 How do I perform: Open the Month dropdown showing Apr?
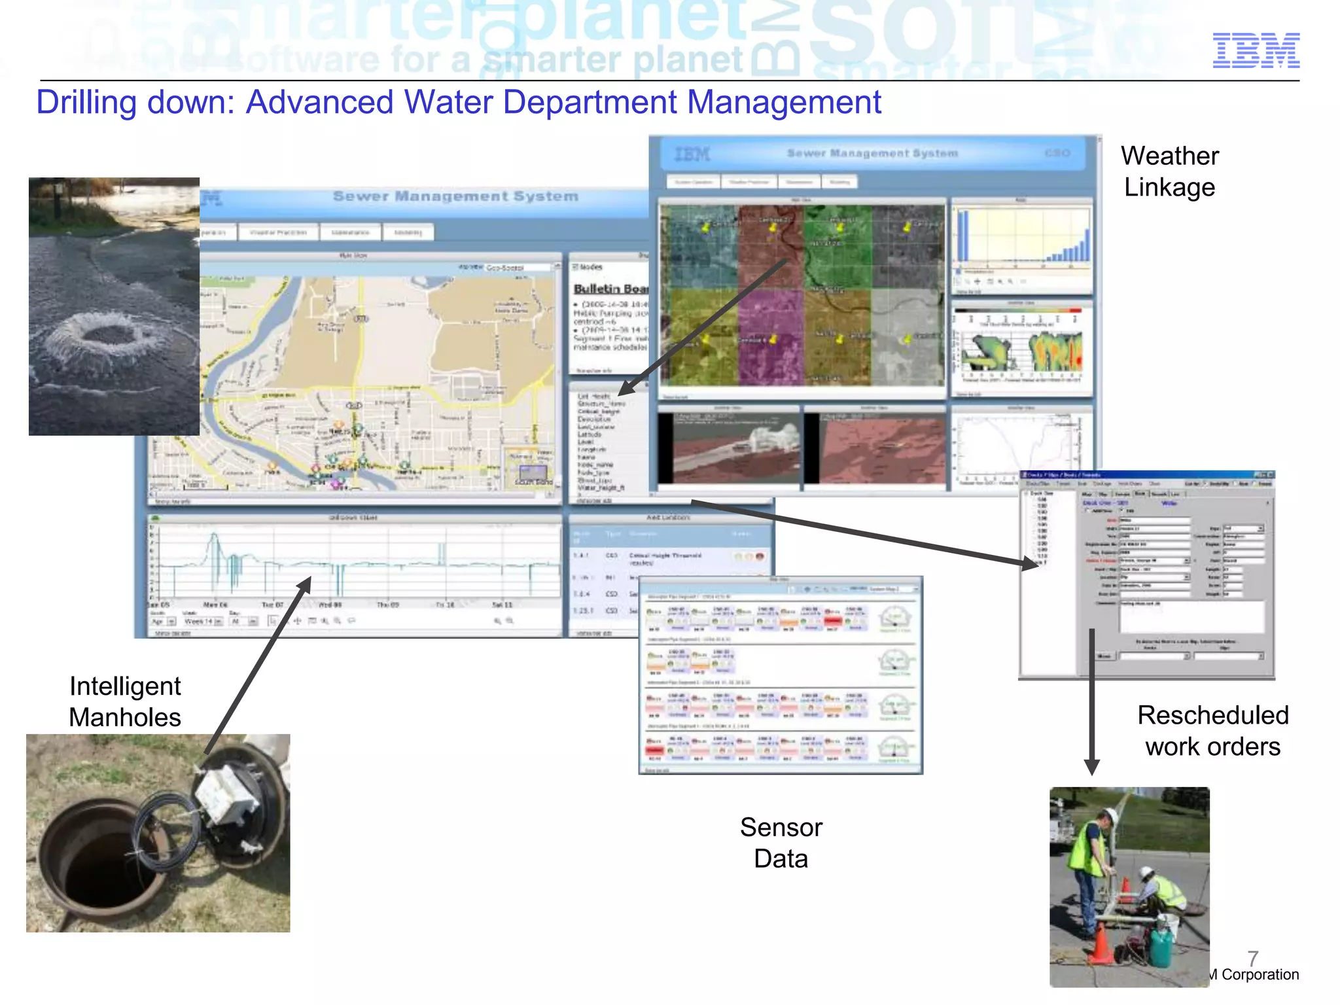coord(164,621)
